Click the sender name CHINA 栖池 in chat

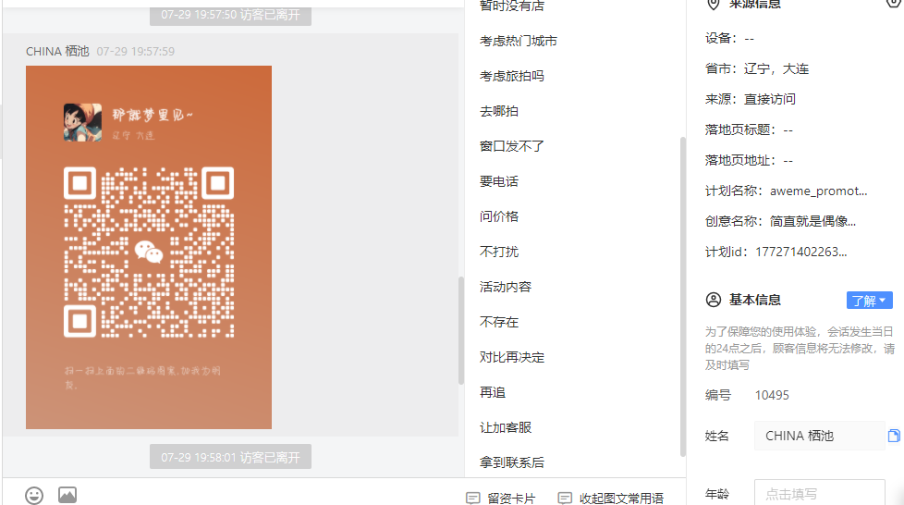tap(57, 52)
